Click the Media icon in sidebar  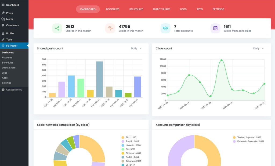(x=3, y=19)
